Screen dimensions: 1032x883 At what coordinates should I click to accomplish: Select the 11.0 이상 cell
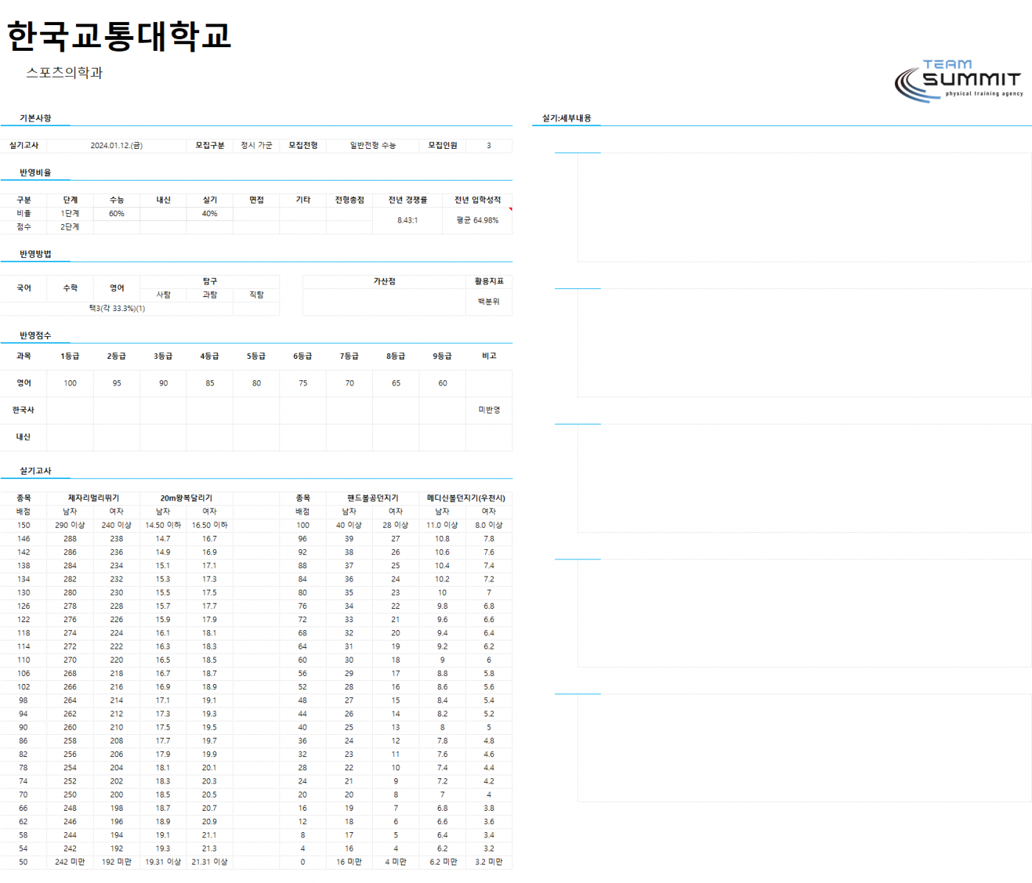tap(442, 526)
